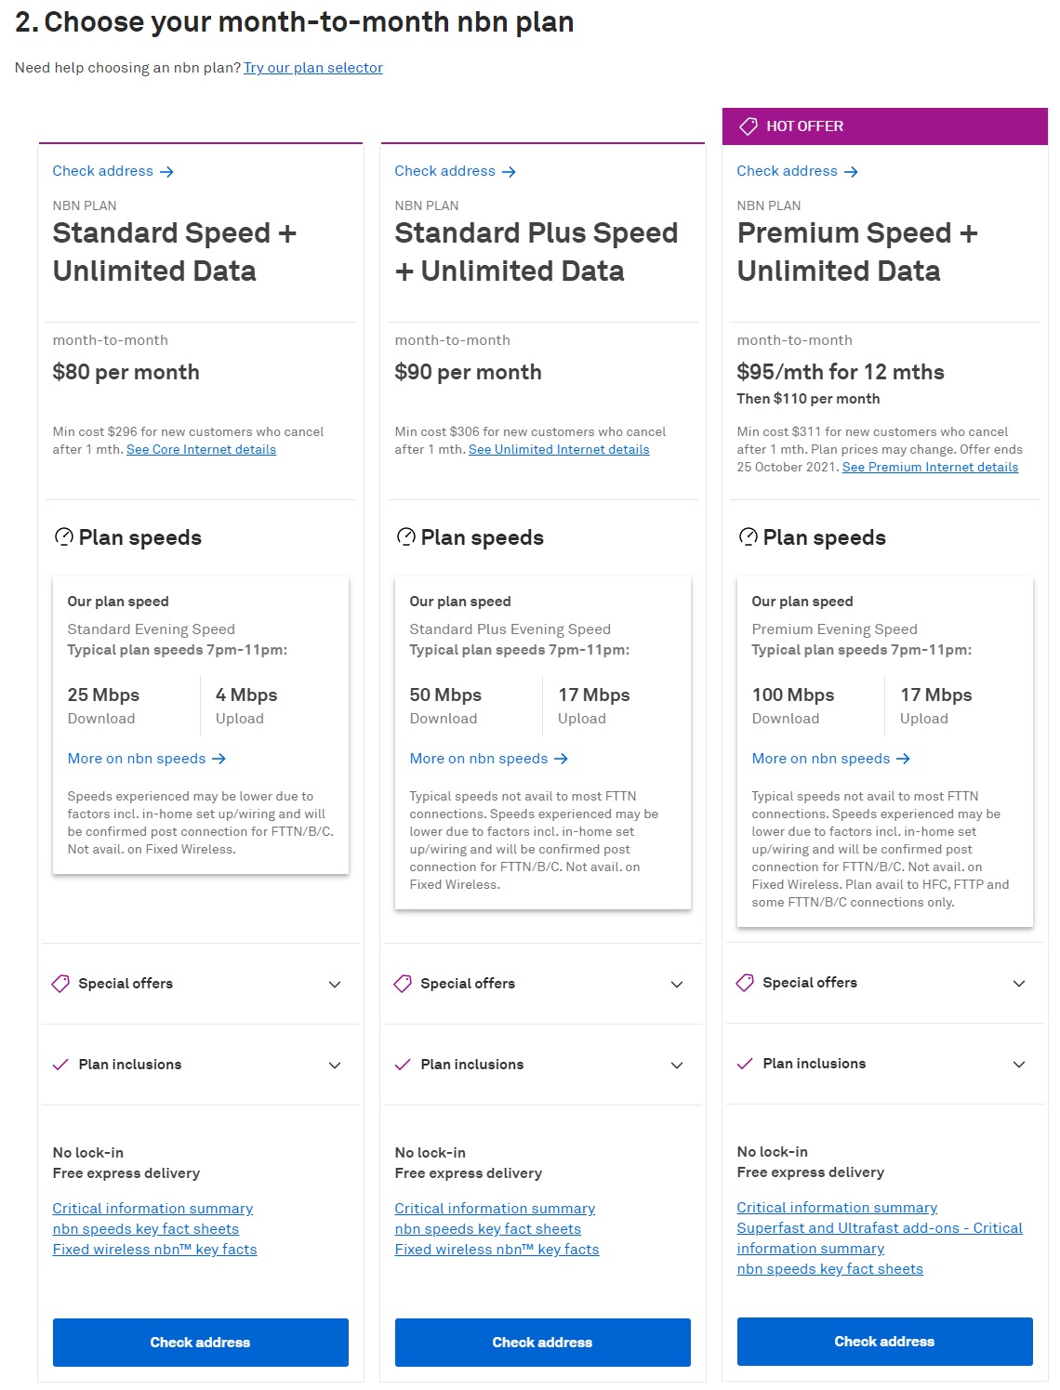Open Superfast and Ultrafast add-ons critical summary
1060x1390 pixels.
pyautogui.click(x=879, y=1228)
